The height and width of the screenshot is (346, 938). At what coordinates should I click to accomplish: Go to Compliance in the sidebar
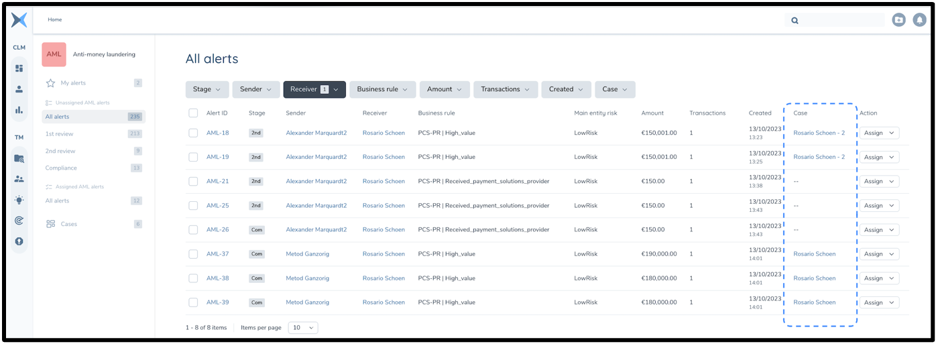[x=61, y=168]
